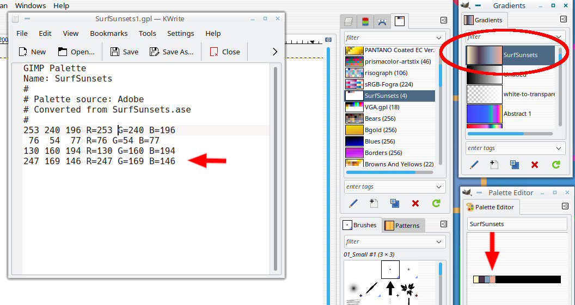
Task: Select the dark purple swatch in Palette Editor
Action: (481, 279)
